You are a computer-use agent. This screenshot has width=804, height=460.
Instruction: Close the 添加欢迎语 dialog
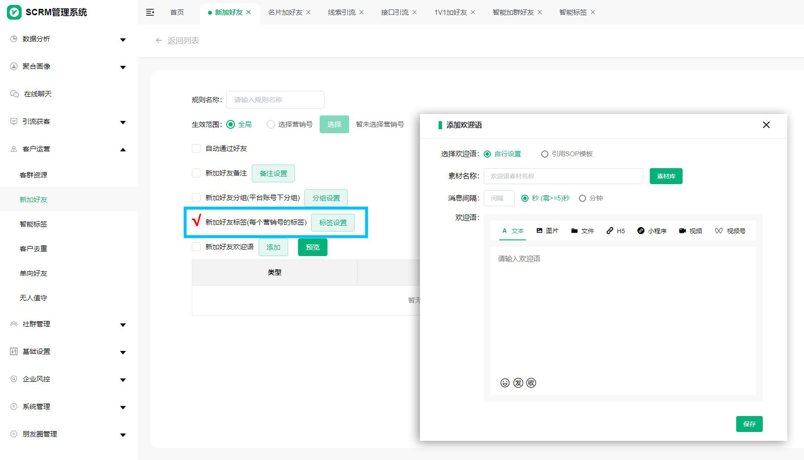pos(766,125)
